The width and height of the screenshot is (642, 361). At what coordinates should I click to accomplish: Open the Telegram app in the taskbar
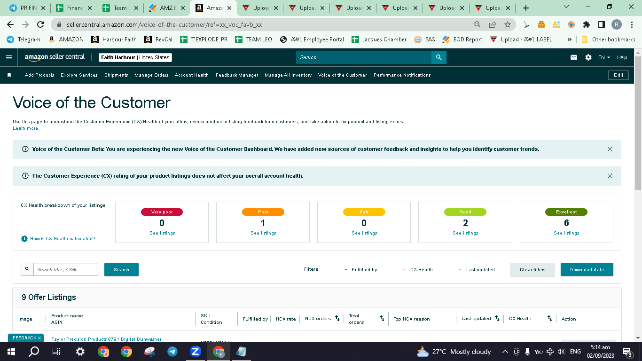(x=172, y=352)
